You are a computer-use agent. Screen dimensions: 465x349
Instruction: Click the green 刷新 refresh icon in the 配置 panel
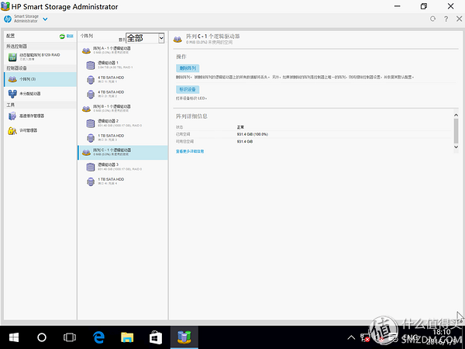coord(62,36)
